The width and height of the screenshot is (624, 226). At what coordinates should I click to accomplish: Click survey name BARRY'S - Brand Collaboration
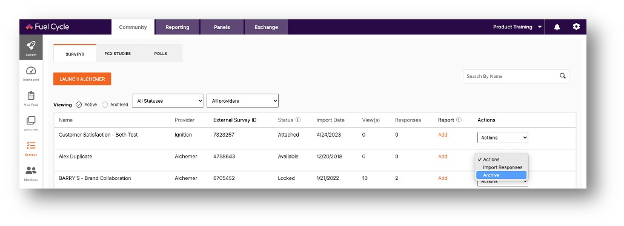(95, 178)
